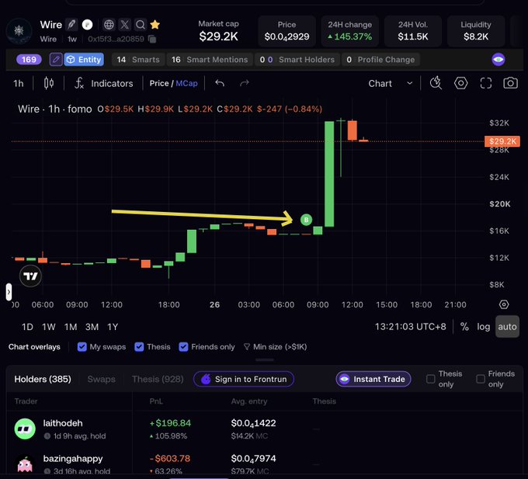Open trader bazingahappy profile name

point(73,459)
